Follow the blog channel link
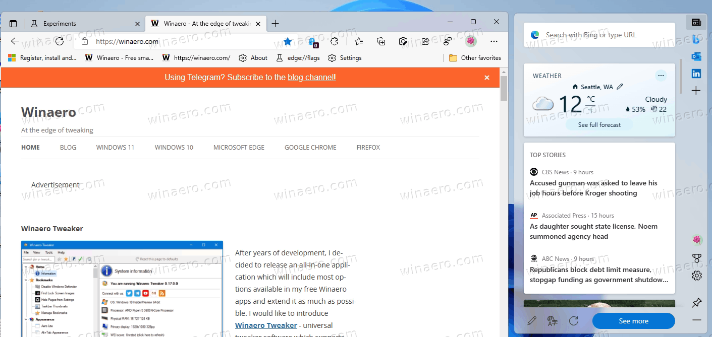The image size is (712, 337). tap(312, 77)
